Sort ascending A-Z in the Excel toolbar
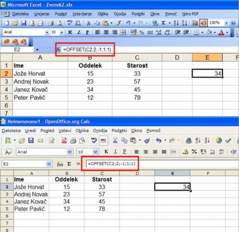 point(176,23)
